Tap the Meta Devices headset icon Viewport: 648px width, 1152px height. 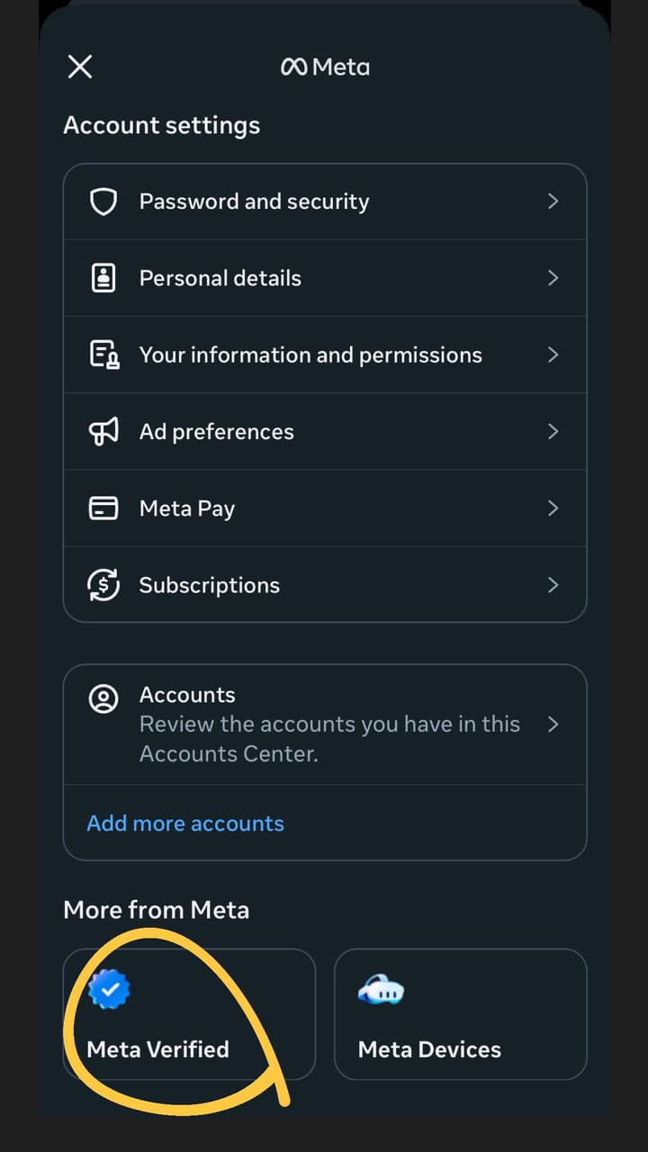(x=381, y=991)
